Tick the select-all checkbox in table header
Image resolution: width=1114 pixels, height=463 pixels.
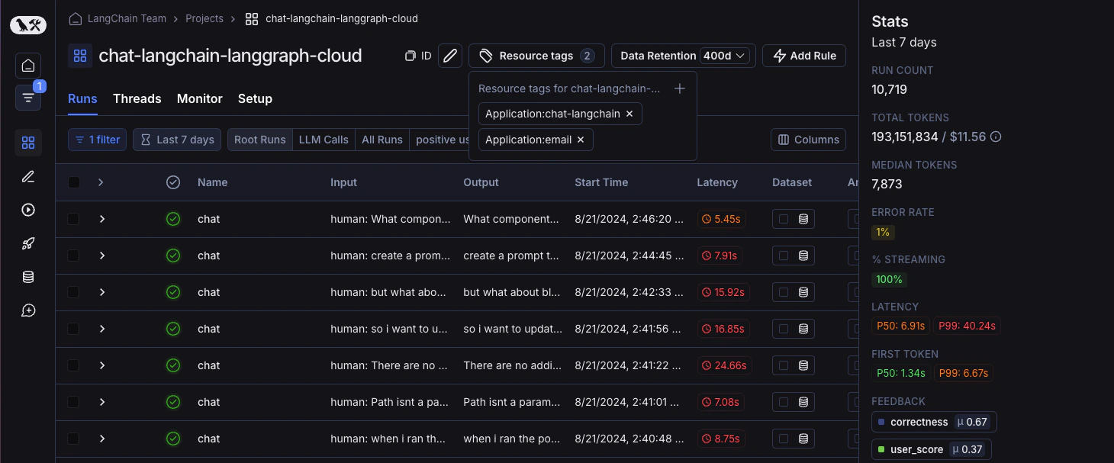click(74, 182)
